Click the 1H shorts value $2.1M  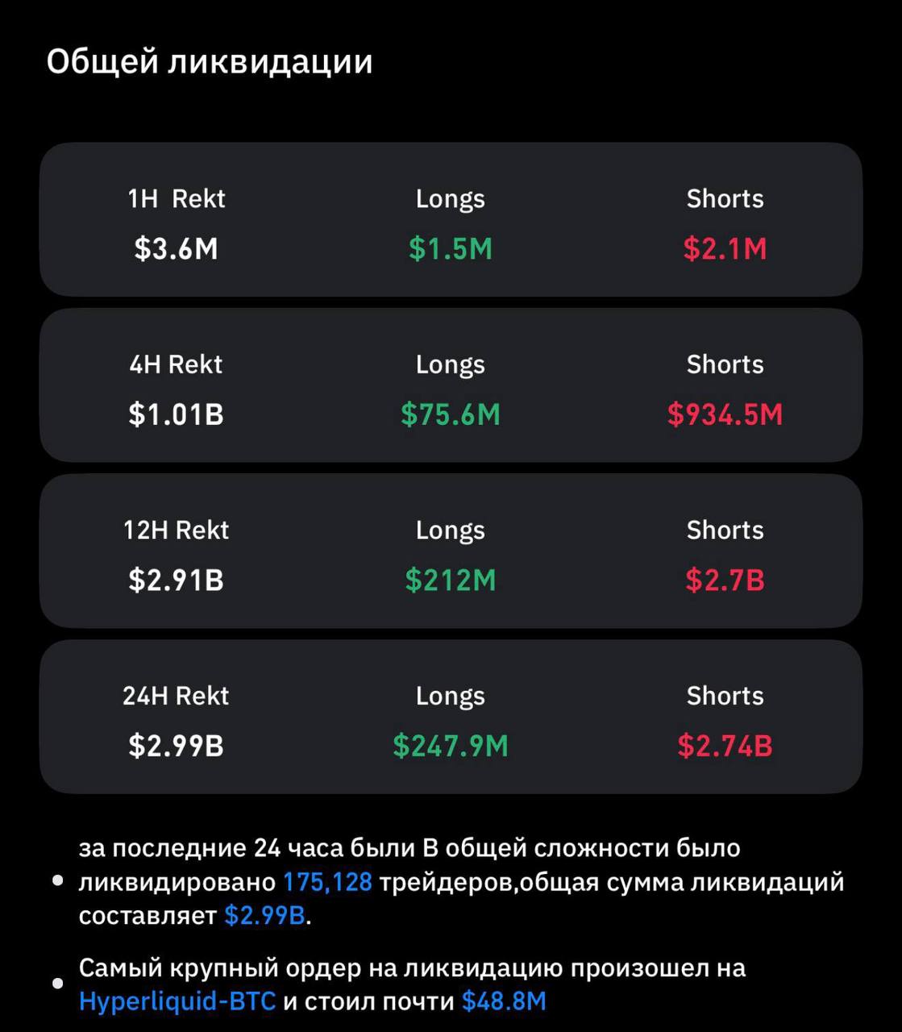pos(725,248)
